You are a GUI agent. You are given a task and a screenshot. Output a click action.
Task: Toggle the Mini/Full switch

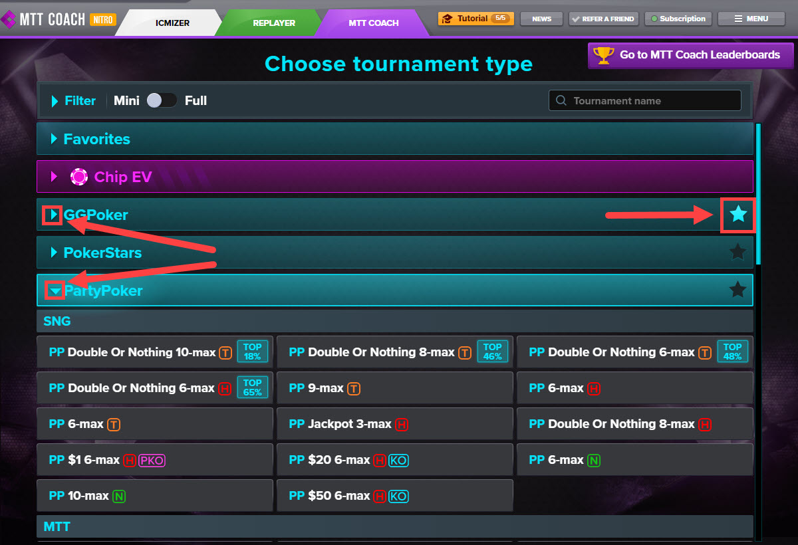click(x=162, y=100)
